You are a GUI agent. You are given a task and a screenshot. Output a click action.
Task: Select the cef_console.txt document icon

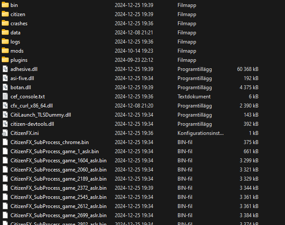tap(5, 96)
